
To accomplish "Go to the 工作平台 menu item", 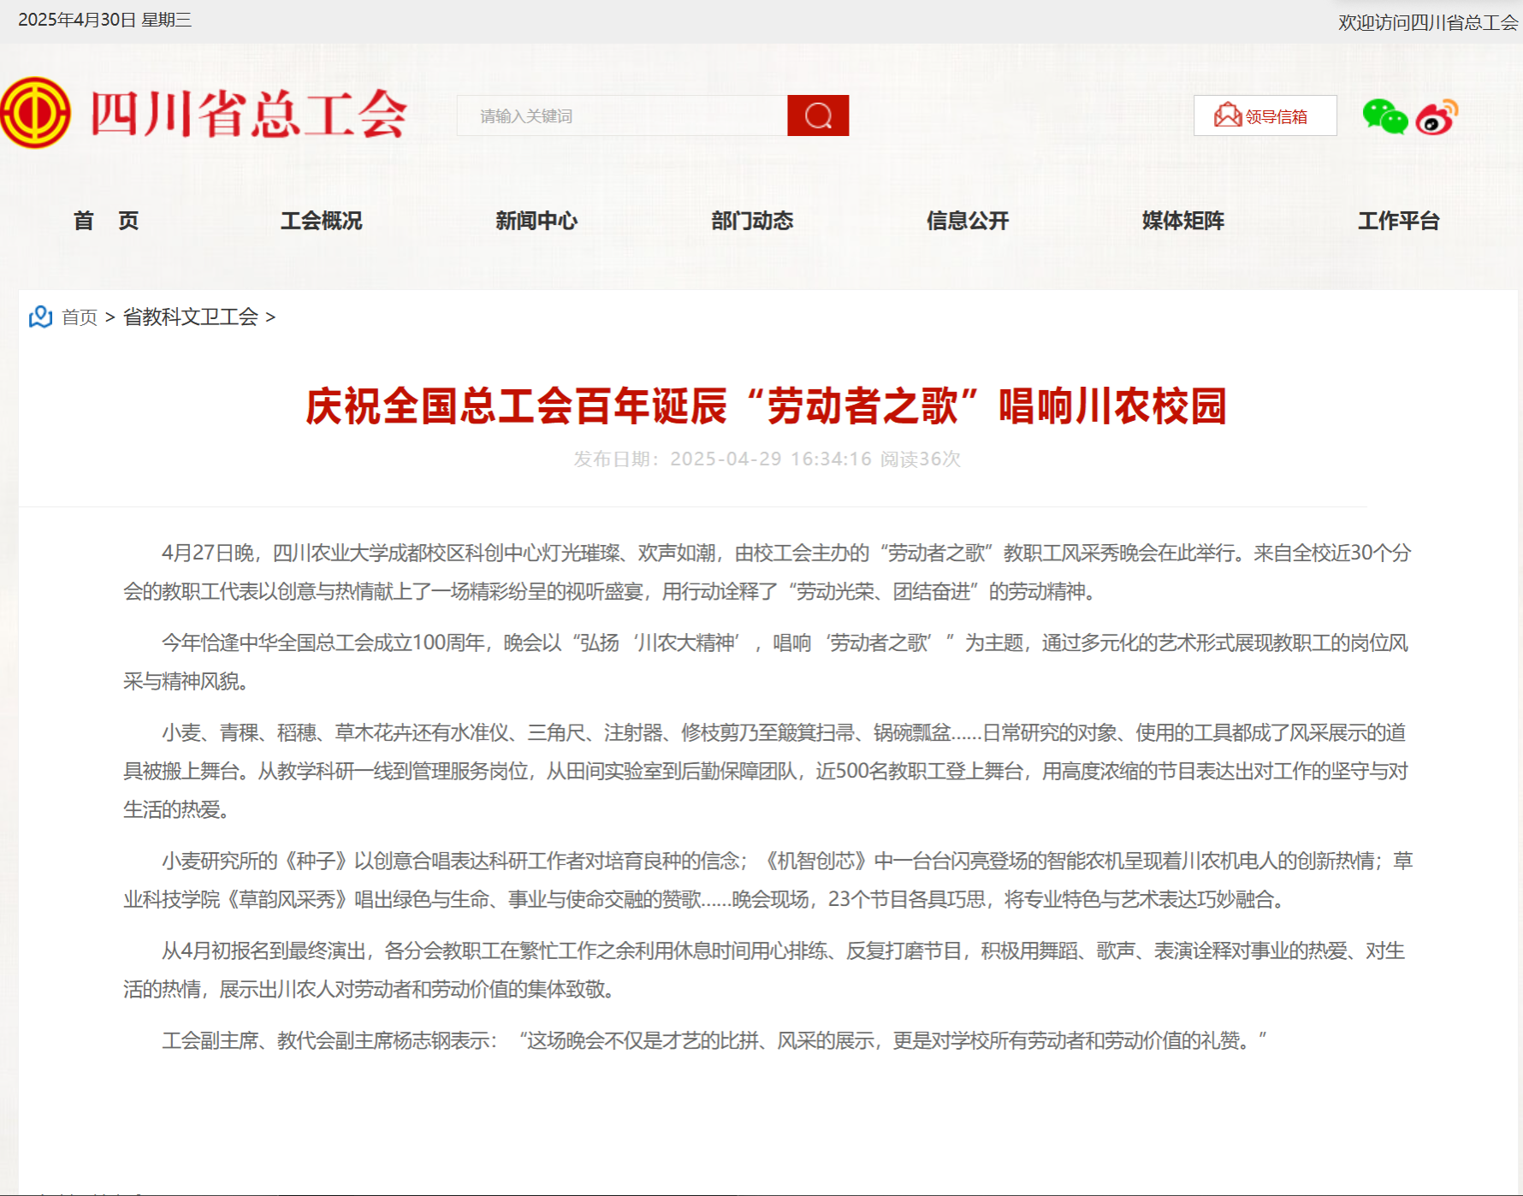I will pos(1399,221).
